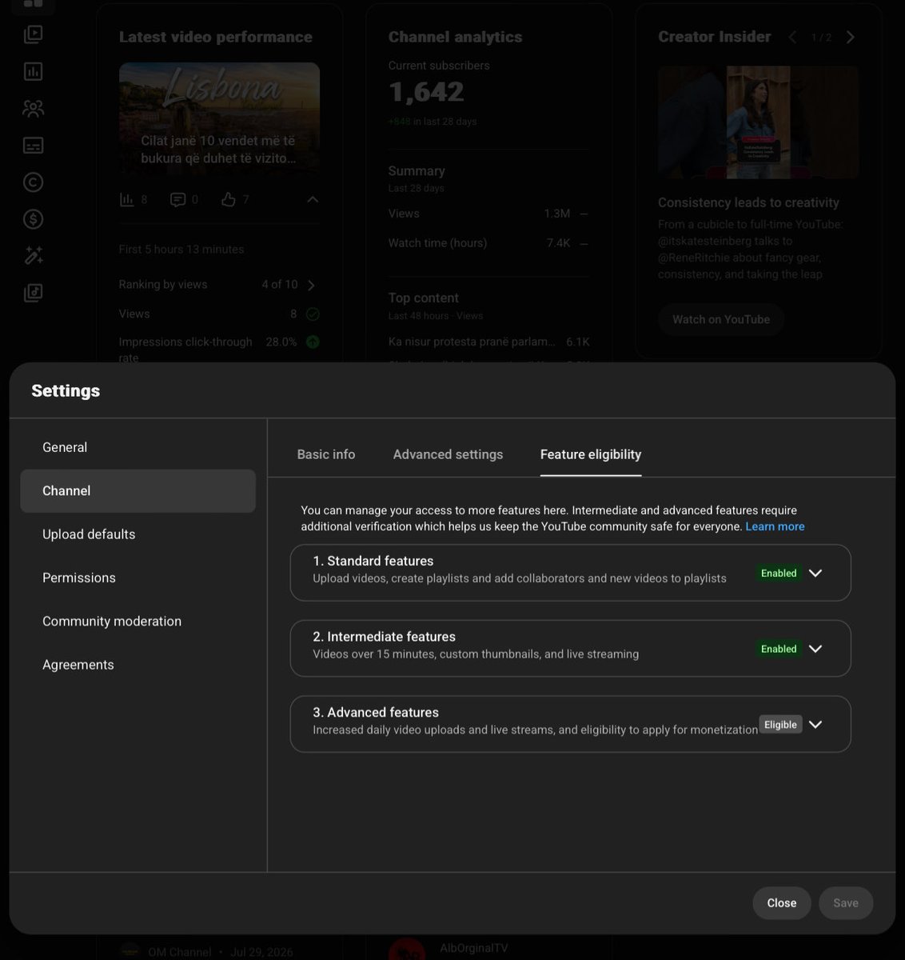
Task: Open Upload defaults settings category
Action: 138,534
